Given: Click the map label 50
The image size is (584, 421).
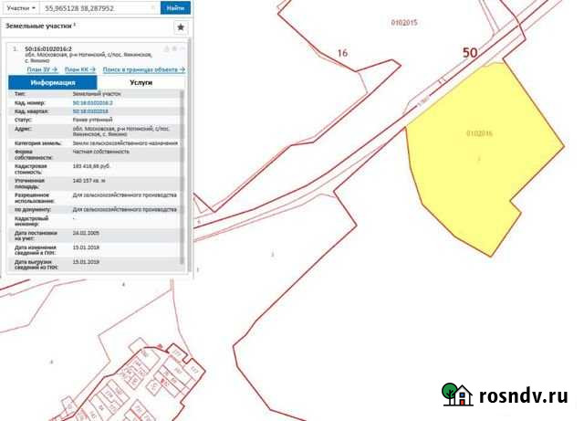Looking at the screenshot, I should tap(469, 54).
